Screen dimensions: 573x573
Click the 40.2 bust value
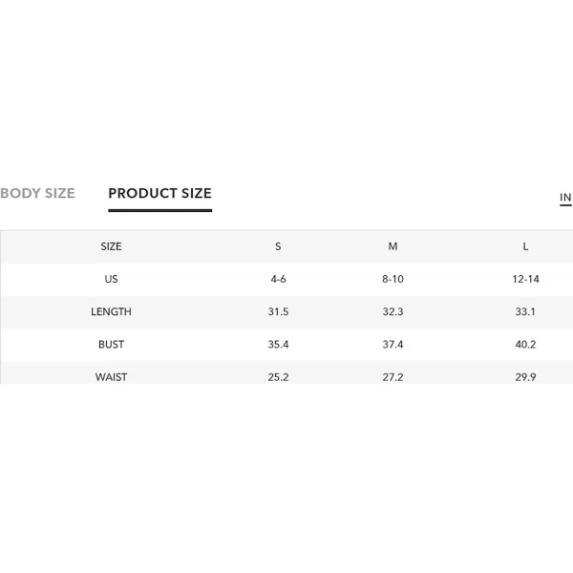525,345
